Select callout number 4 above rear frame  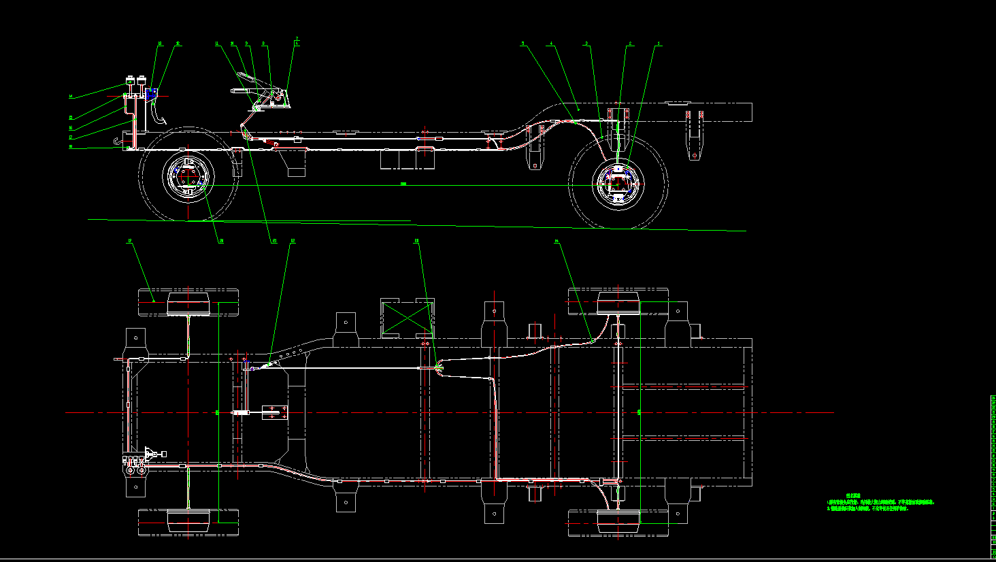click(552, 44)
